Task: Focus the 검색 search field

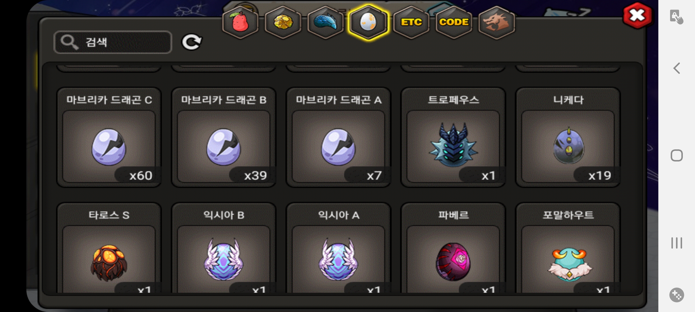Action: click(113, 42)
